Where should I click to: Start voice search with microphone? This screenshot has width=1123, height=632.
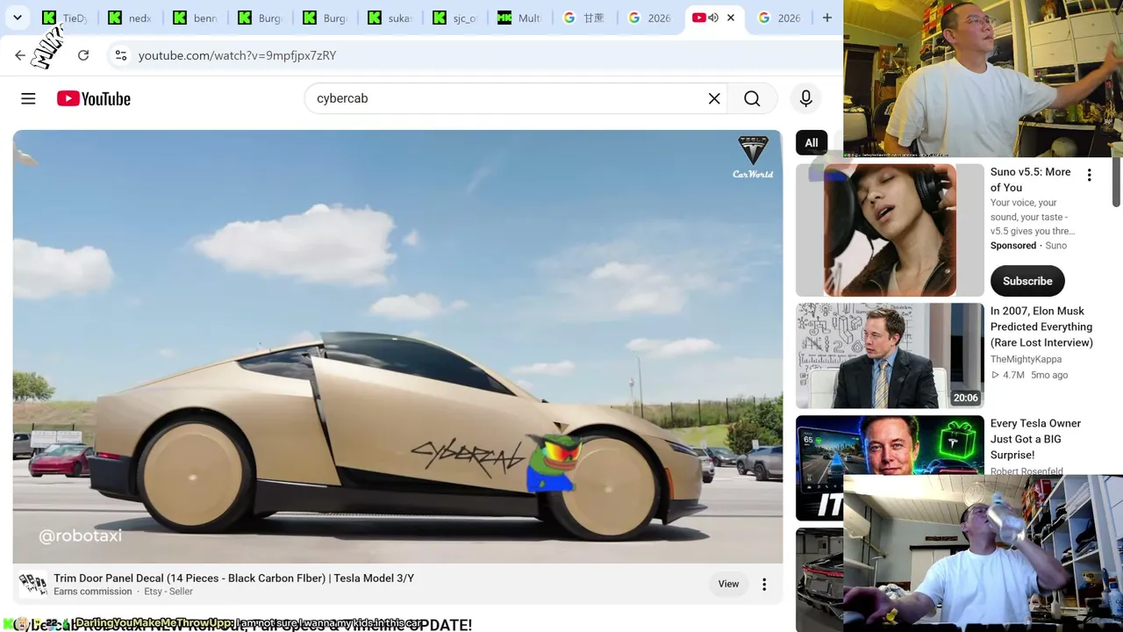pos(805,98)
